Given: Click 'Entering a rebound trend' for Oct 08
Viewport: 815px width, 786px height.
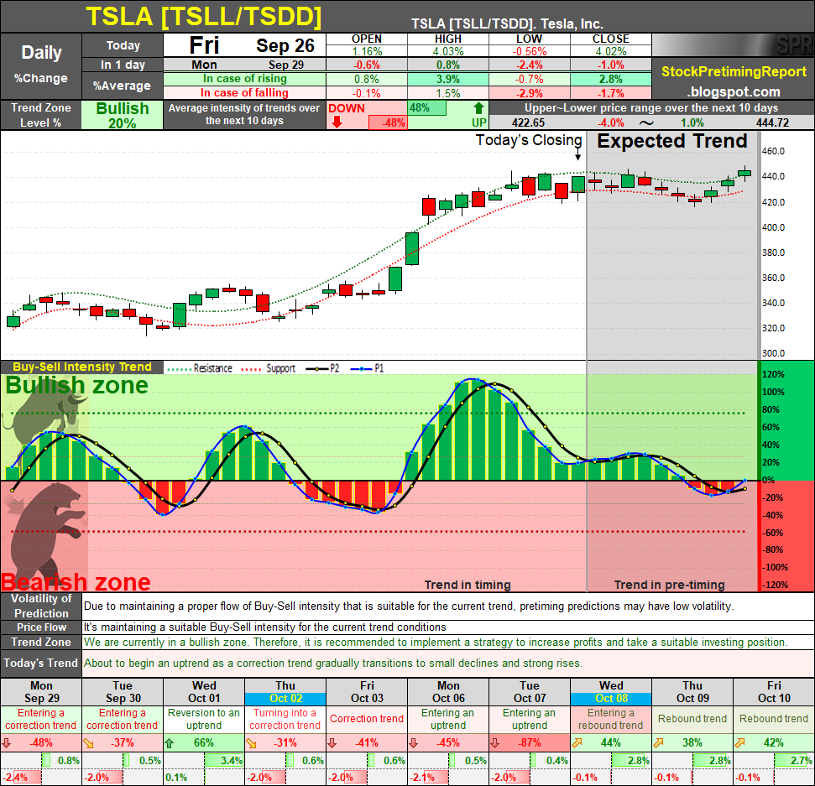Looking at the screenshot, I should point(611,719).
